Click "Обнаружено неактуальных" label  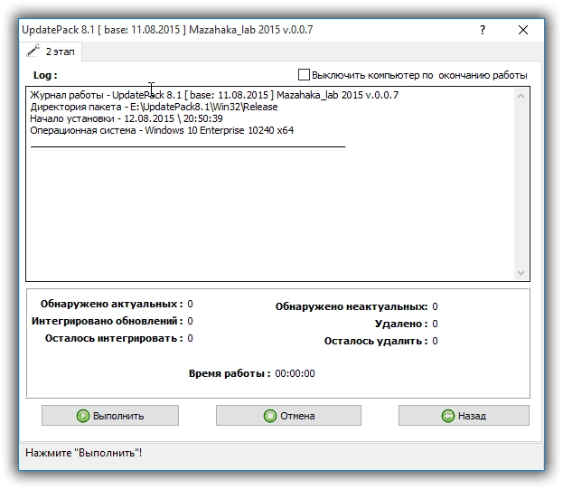click(352, 306)
